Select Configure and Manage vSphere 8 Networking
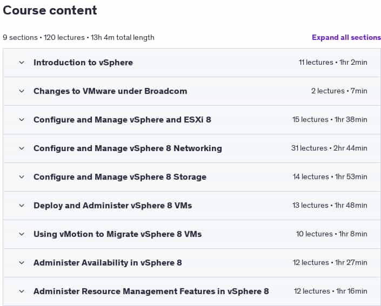Viewport: 381px width, 306px height. tap(128, 148)
